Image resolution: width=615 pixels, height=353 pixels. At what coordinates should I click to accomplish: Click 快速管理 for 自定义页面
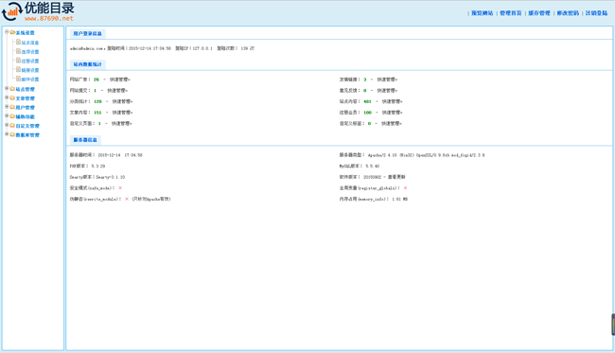coord(122,124)
